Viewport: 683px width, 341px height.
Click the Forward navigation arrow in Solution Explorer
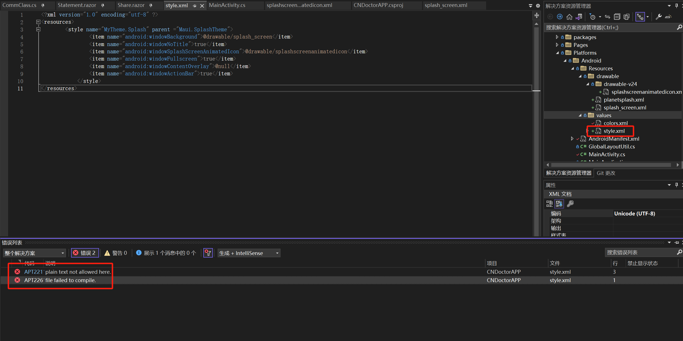tap(559, 17)
